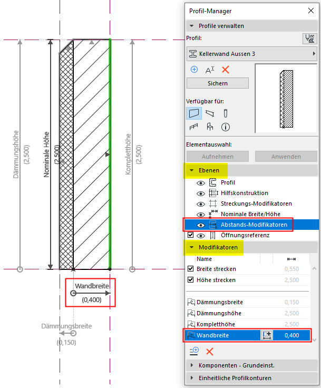Click the width column header icon in Modifikatoren
The width and height of the screenshot is (321, 388).
pyautogui.click(x=291, y=259)
